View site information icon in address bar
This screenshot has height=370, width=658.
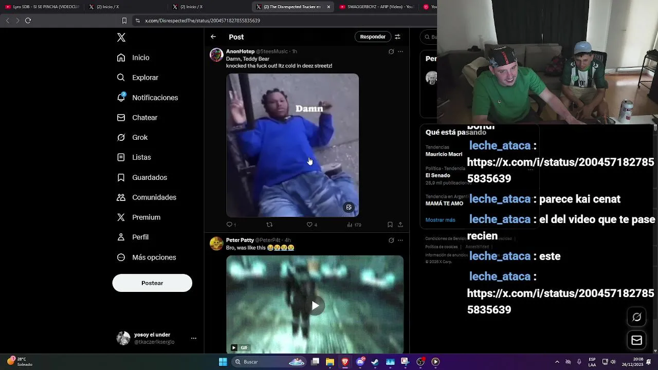tap(137, 21)
